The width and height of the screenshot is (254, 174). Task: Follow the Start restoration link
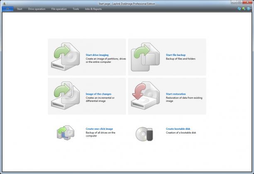coord(176,94)
